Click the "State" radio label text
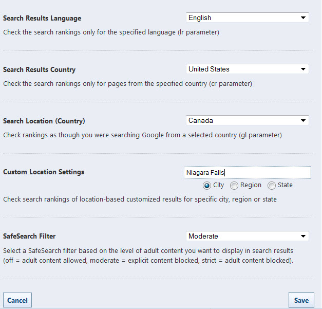Image resolution: width=322 pixels, height=309 pixels. 285,185
